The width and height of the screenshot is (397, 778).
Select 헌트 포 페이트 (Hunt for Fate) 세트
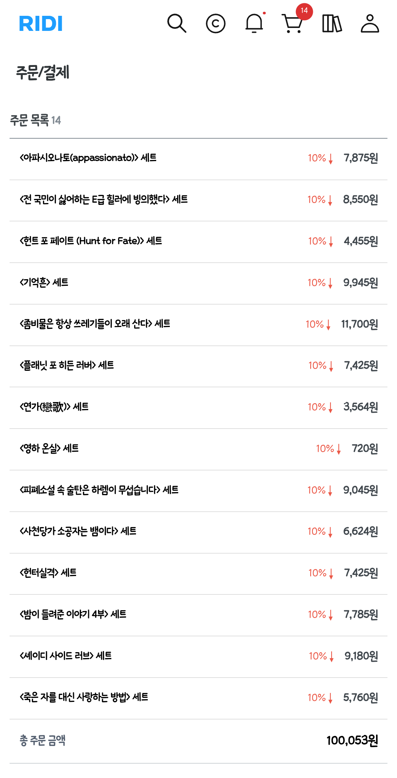pyautogui.click(x=91, y=241)
